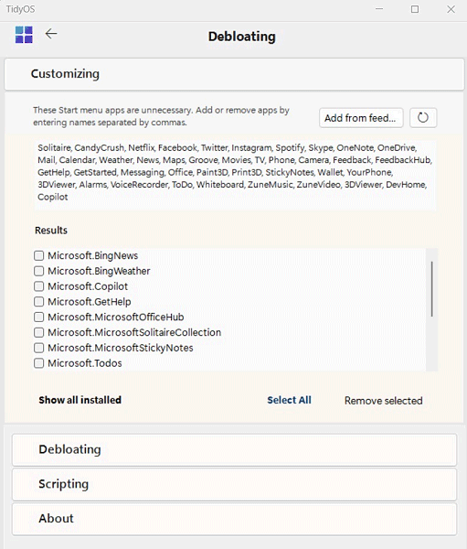
Task: Go back using the left arrow
Action: (51, 34)
